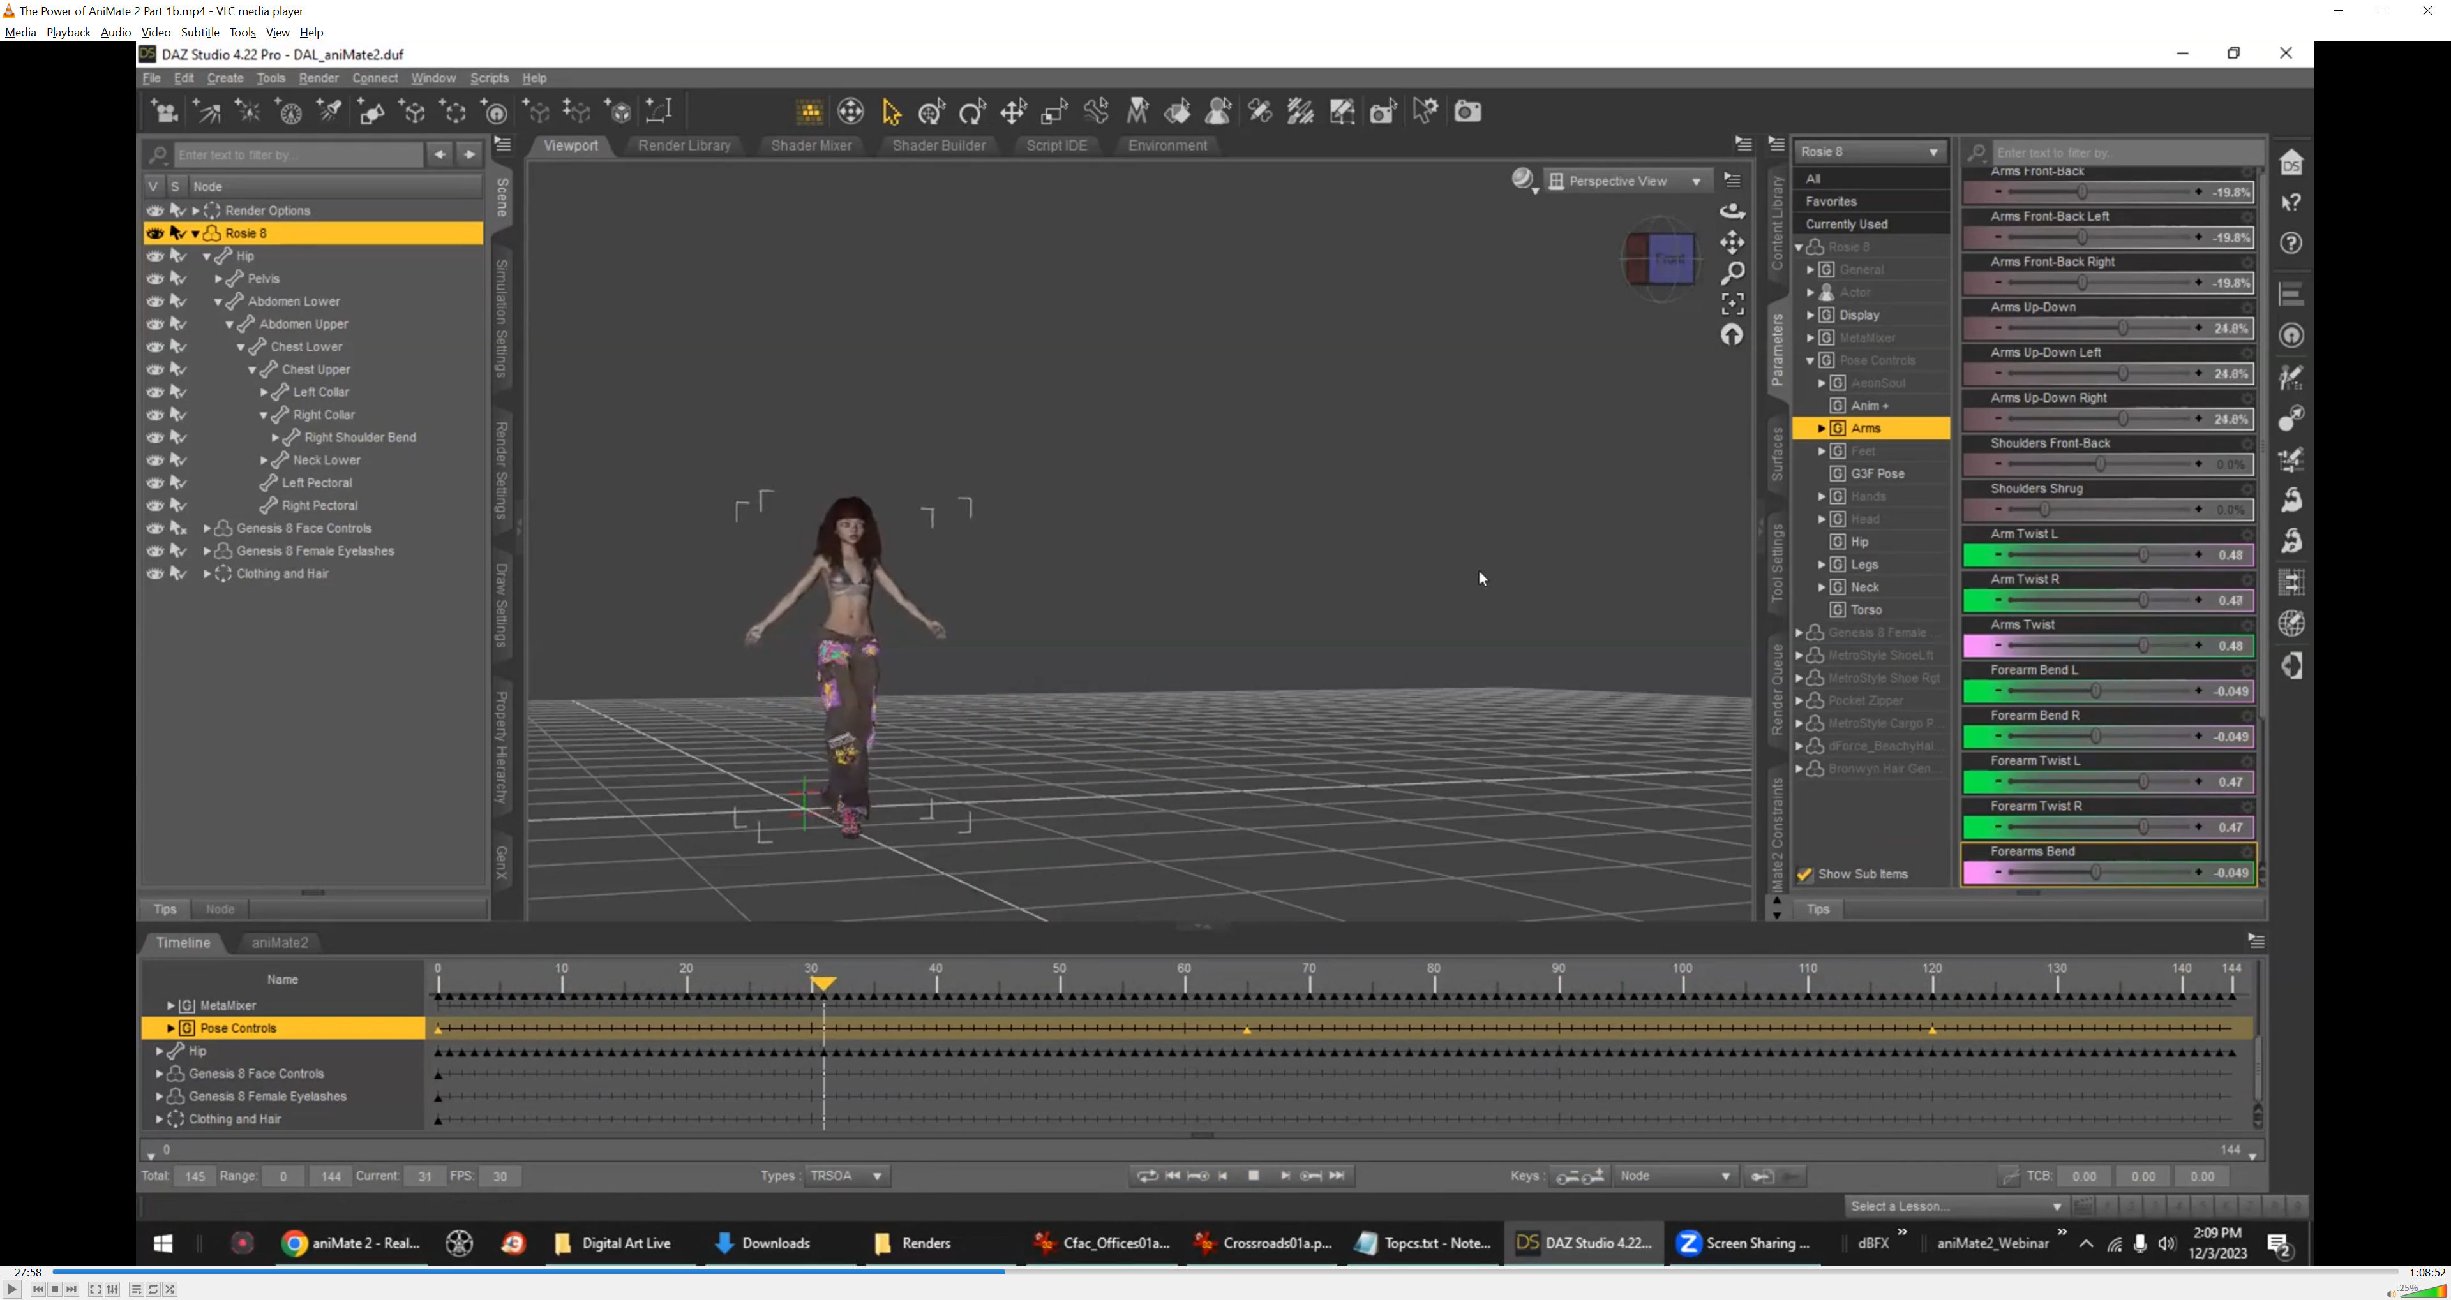
Task: Click the Create New Point Light icon
Action: (248, 111)
